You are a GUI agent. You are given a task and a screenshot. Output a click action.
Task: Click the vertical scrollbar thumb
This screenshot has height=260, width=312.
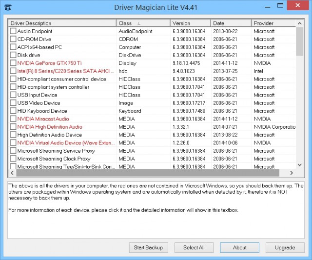[x=300, y=41]
